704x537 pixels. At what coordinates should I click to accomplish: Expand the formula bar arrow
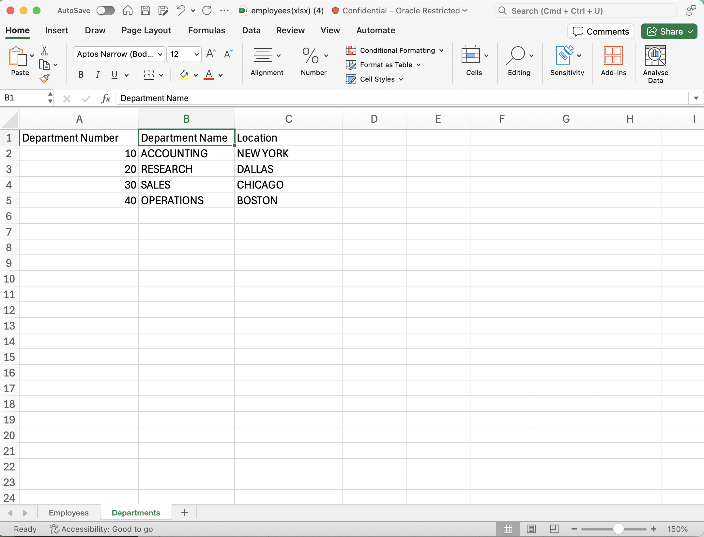tap(696, 98)
